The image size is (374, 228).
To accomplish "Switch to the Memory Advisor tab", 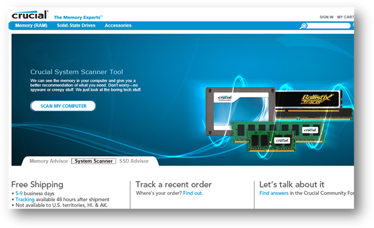I will click(x=49, y=161).
